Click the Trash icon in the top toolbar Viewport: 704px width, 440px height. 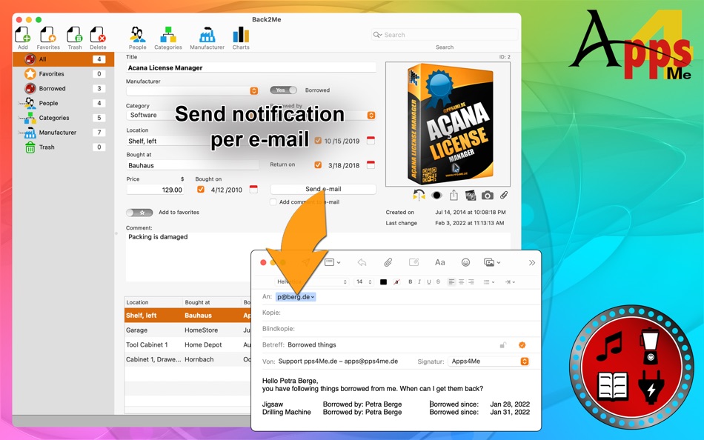75,35
